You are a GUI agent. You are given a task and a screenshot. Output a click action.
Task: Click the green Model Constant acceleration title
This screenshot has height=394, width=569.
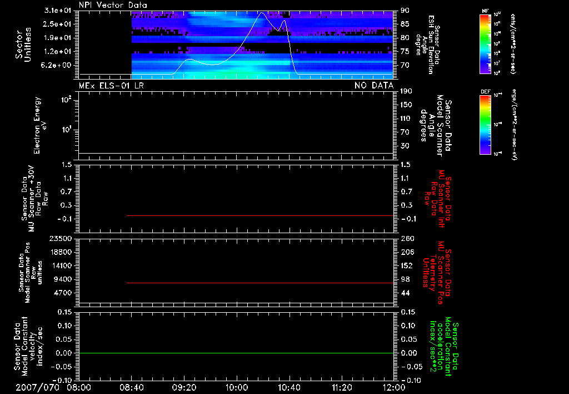(444, 347)
